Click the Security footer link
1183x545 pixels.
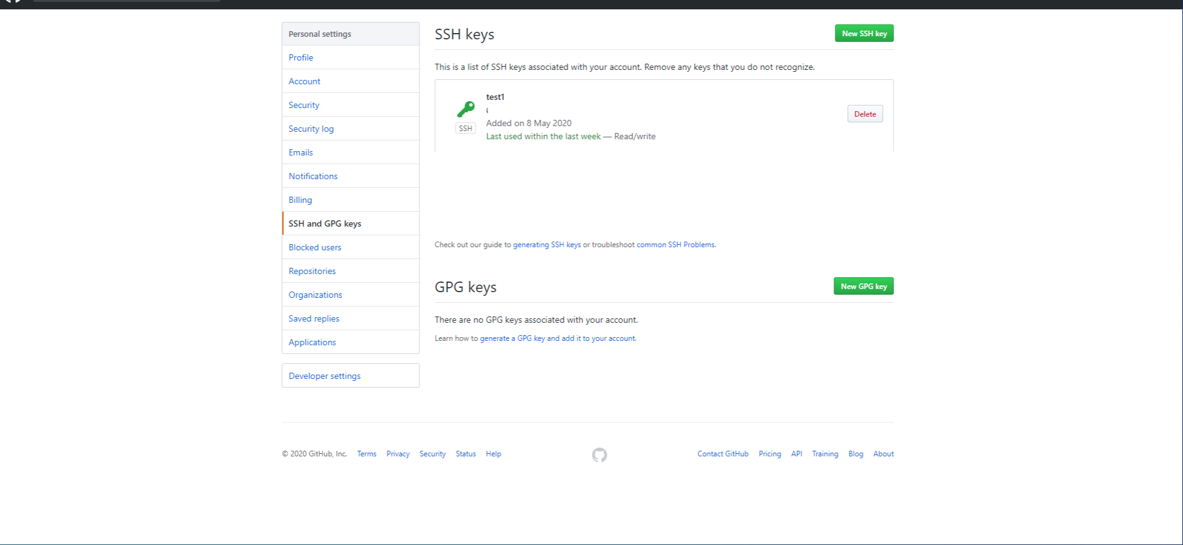[432, 454]
